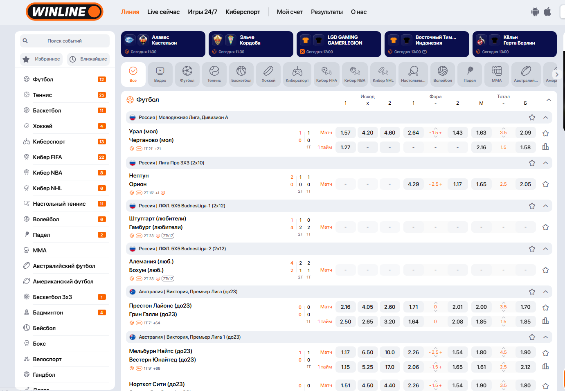Open the Избранное favorites button

pyautogui.click(x=41, y=59)
